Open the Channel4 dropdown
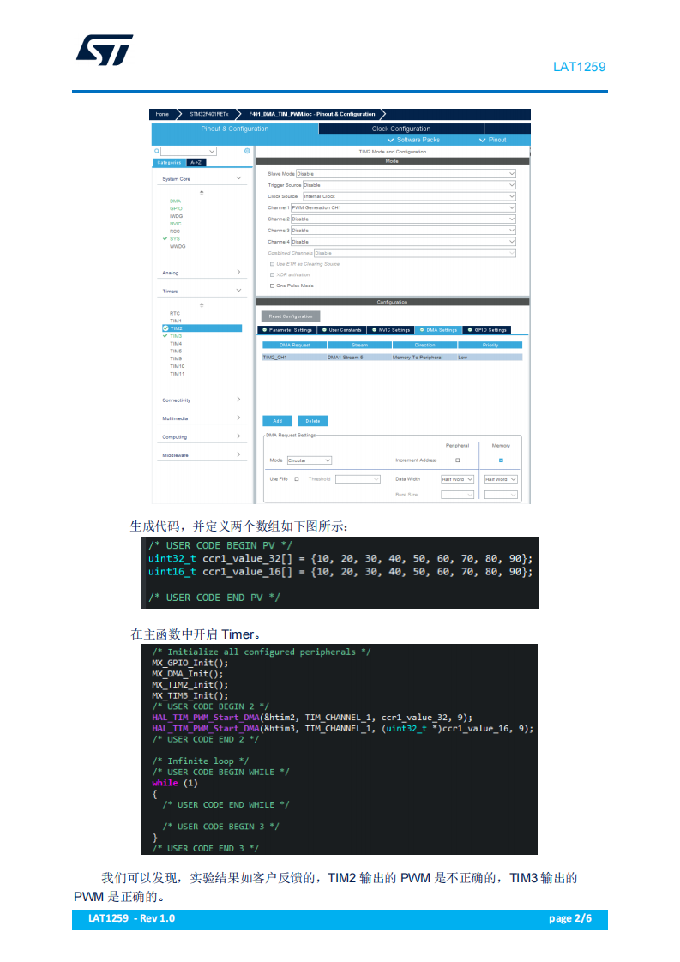 coord(403,242)
